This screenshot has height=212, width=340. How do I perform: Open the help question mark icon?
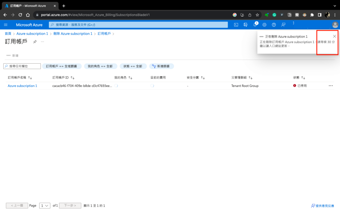pos(274,25)
